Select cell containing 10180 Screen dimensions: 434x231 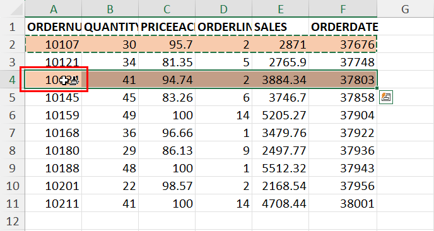(54, 151)
